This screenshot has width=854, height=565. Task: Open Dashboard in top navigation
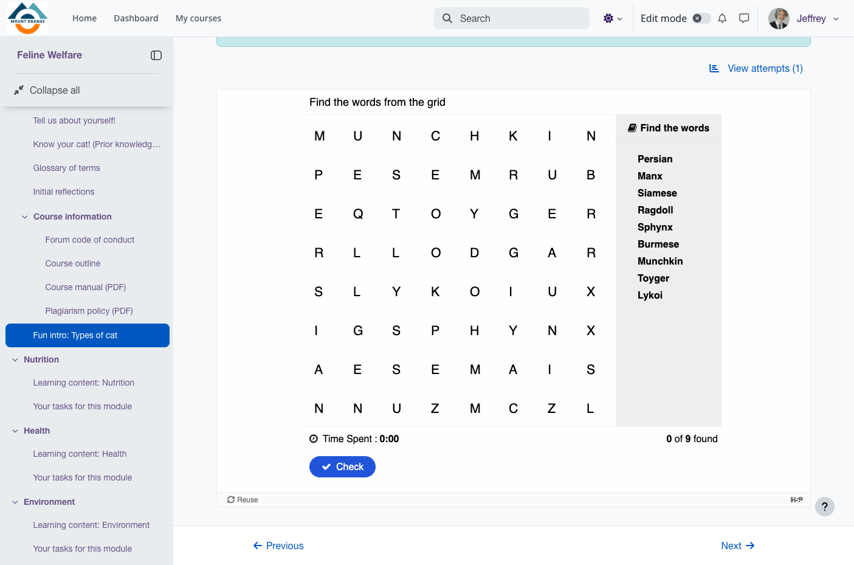coord(136,18)
